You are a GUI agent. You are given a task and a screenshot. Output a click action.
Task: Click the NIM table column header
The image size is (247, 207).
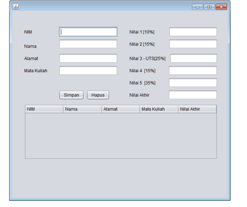point(44,109)
